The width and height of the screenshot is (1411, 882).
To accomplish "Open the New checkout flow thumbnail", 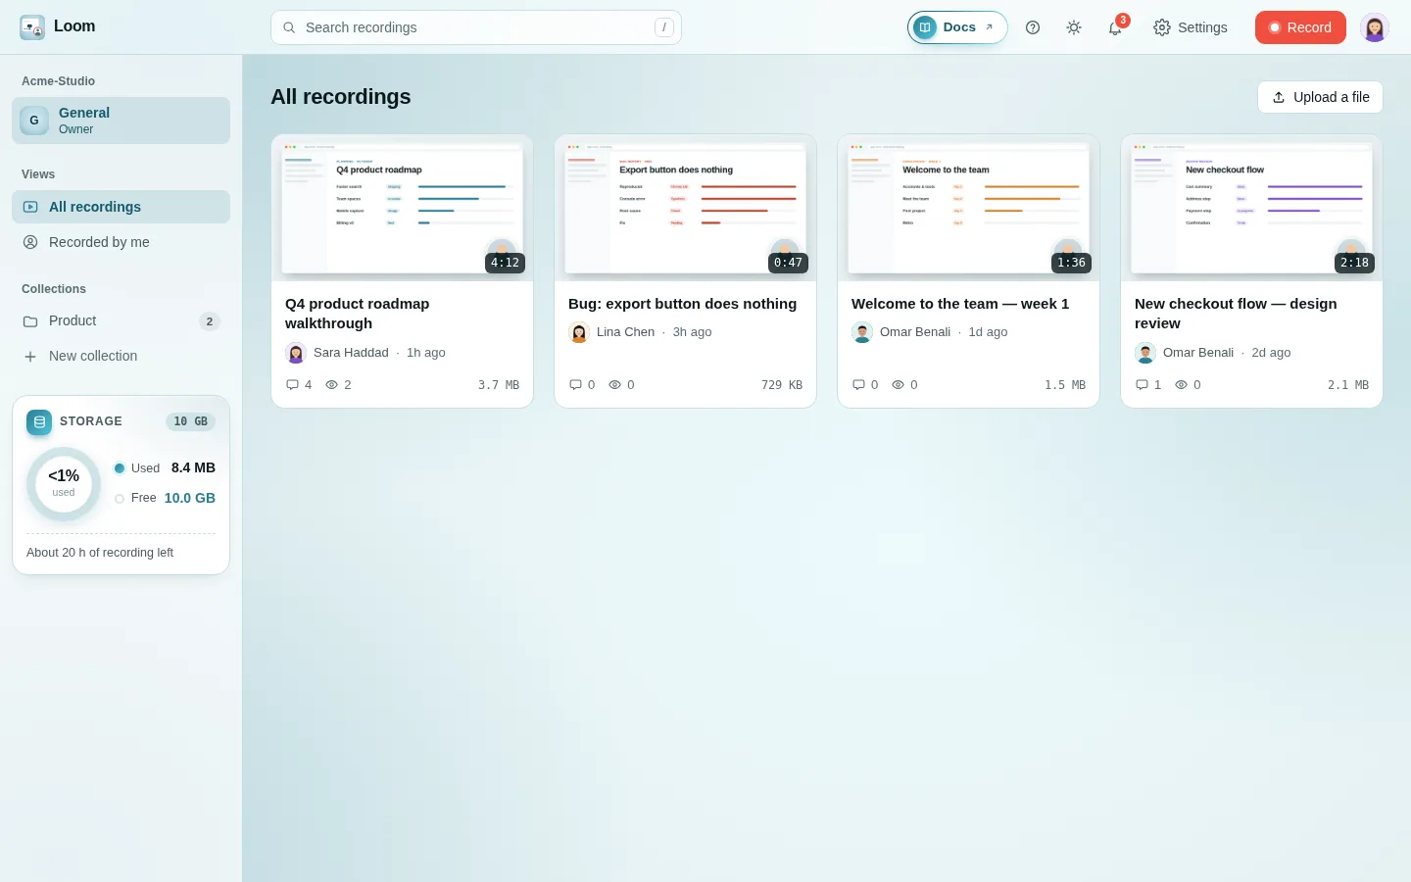I will pyautogui.click(x=1251, y=208).
